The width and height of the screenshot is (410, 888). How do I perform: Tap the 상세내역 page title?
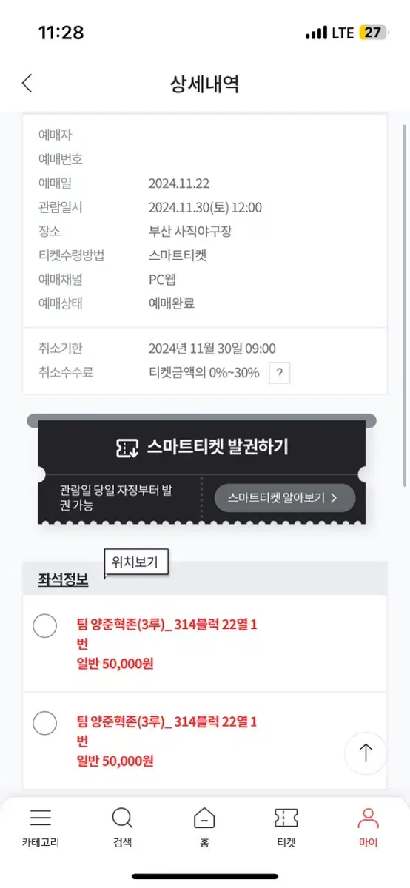tap(204, 84)
